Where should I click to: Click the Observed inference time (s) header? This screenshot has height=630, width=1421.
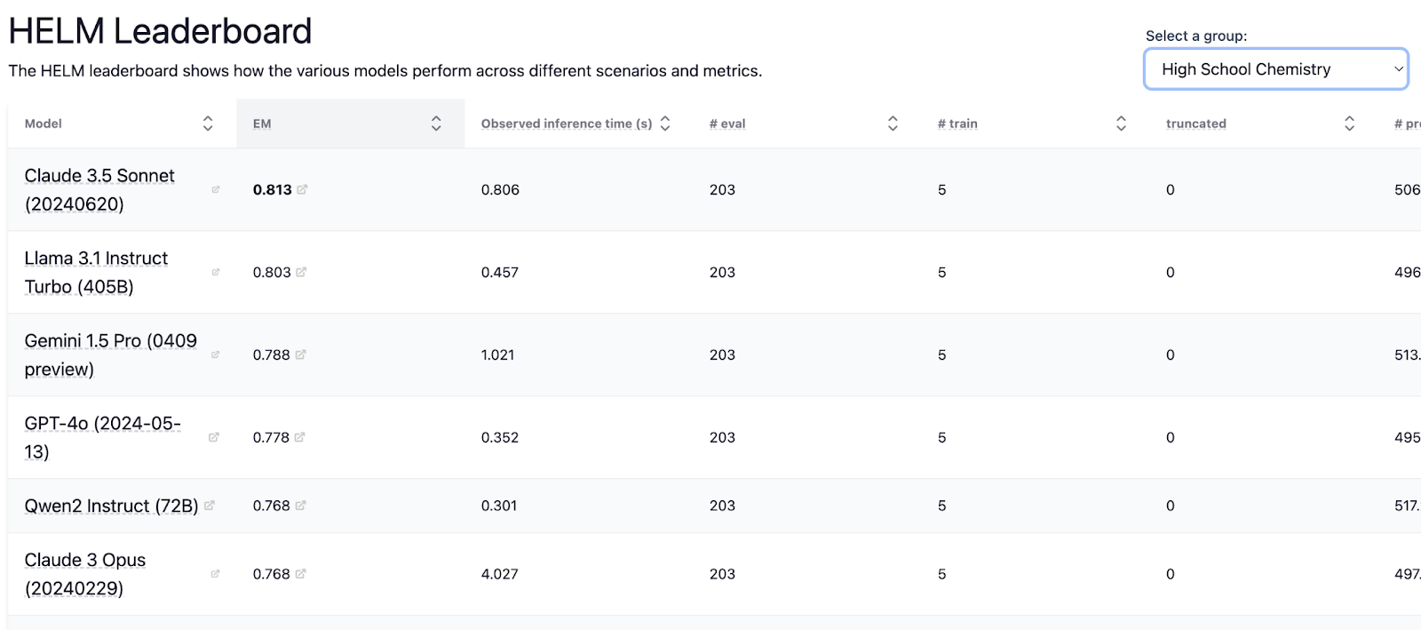pyautogui.click(x=567, y=124)
